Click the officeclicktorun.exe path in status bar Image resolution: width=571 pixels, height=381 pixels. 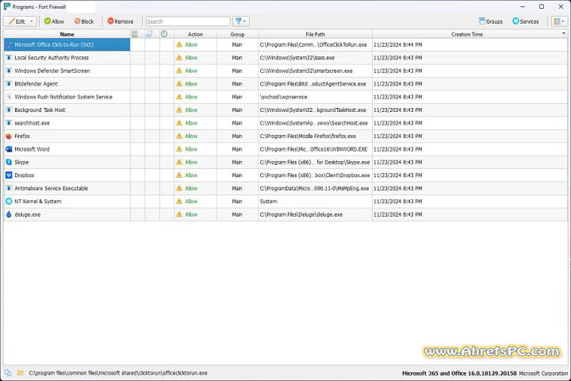pos(118,373)
